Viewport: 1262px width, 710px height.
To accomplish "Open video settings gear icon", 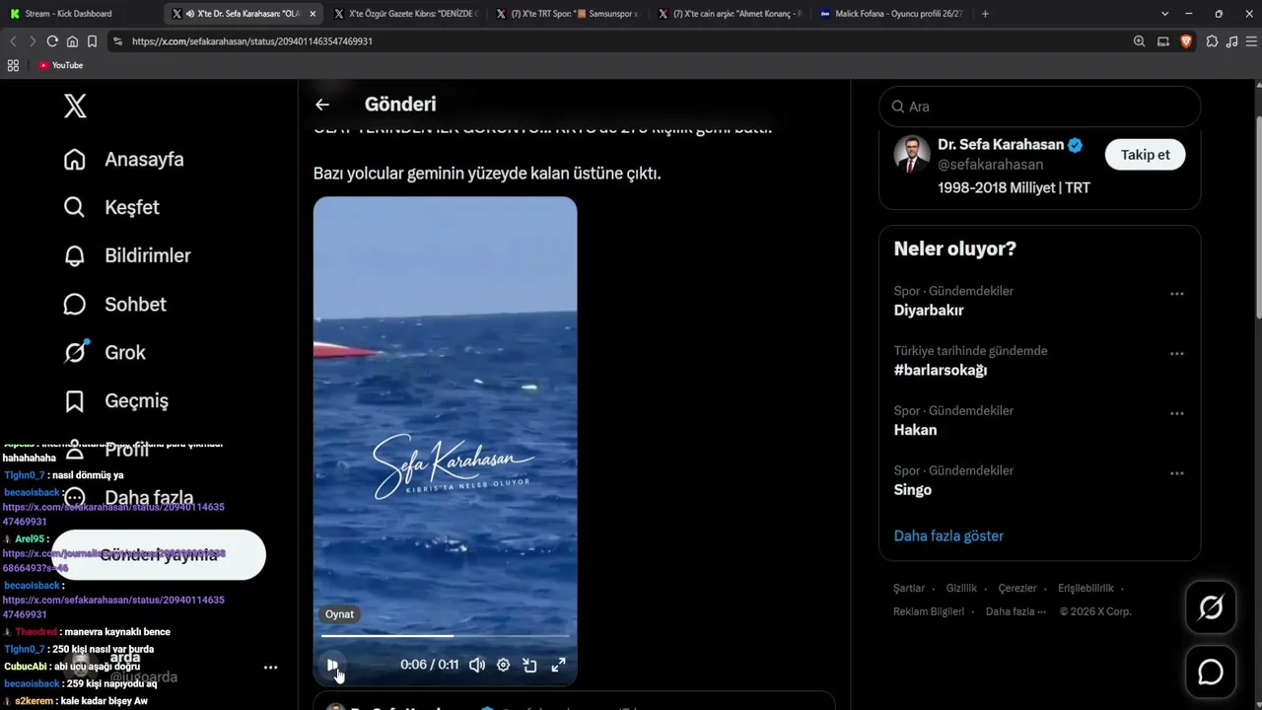I will [503, 665].
